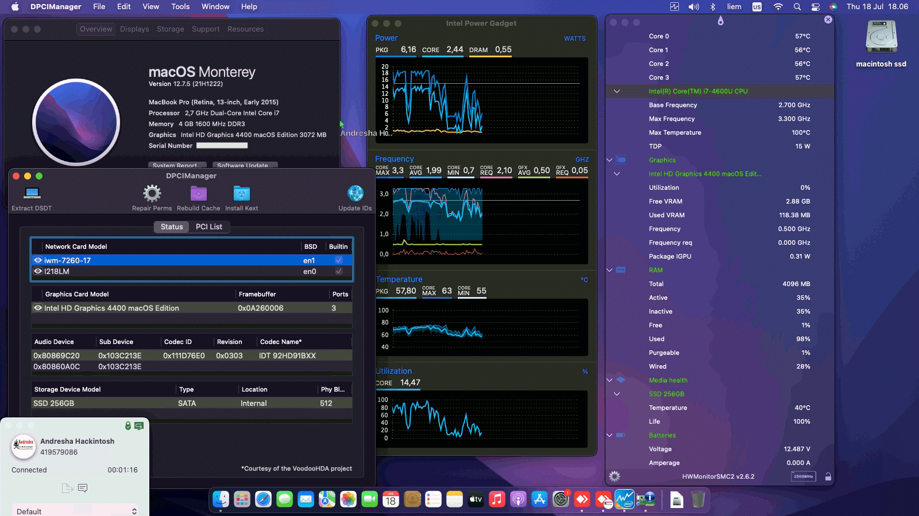Toggle visibility of Intel HD Graphics 4400 entry
The height and width of the screenshot is (516, 919).
pos(38,308)
